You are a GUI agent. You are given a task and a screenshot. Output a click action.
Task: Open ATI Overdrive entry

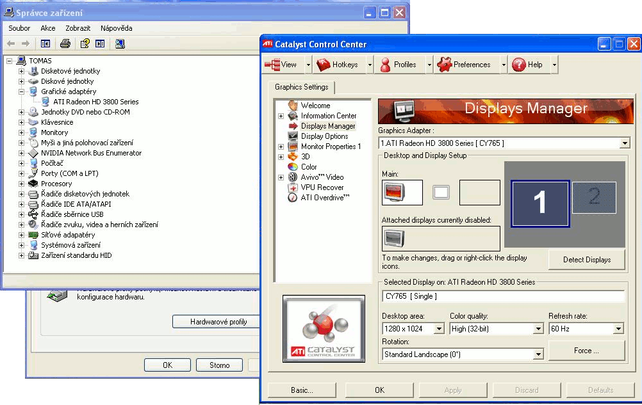pos(325,198)
